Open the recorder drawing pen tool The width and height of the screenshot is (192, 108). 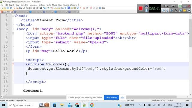click(180, 10)
